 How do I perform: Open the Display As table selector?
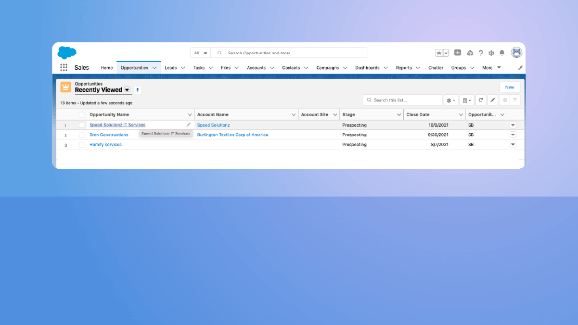point(467,100)
